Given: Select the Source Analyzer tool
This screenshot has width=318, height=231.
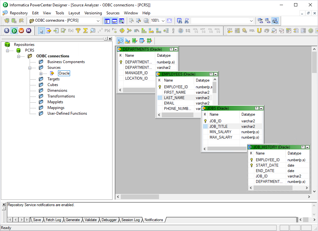Looking at the screenshot, I should point(120,41).
